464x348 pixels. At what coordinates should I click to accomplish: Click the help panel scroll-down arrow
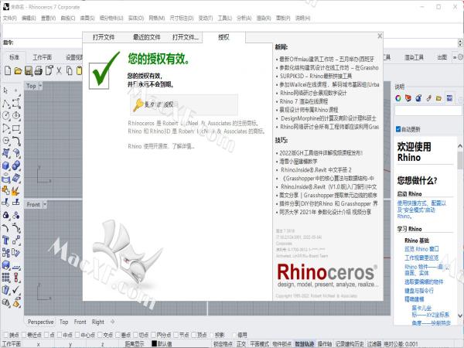point(460,316)
